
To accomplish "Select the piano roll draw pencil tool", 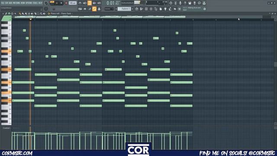I will tap(20, 13).
